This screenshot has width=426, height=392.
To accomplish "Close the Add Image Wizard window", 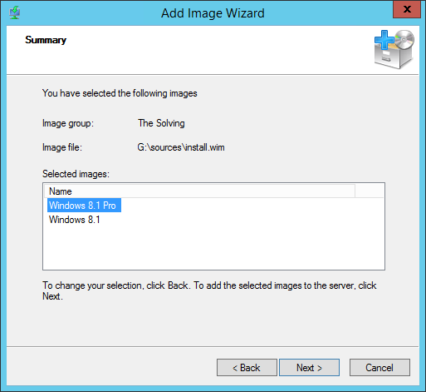I will tap(407, 9).
